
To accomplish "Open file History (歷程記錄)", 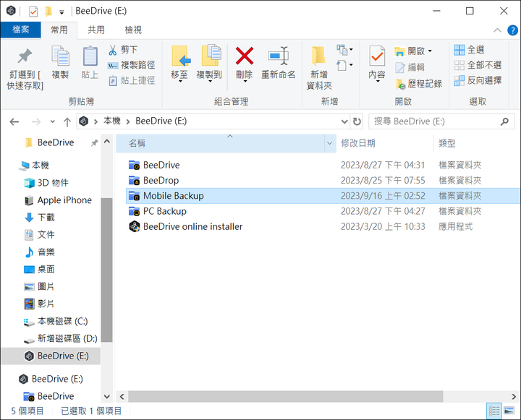I will click(419, 84).
